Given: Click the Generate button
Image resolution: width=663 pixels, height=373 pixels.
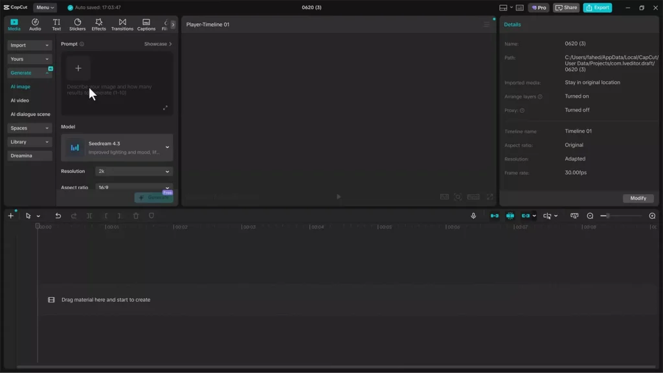Looking at the screenshot, I should 153,198.
